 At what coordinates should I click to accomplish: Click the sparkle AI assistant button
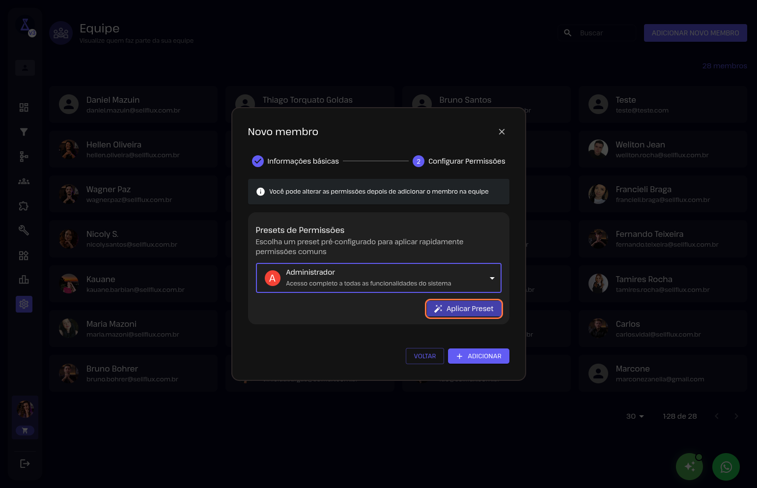coord(689,467)
